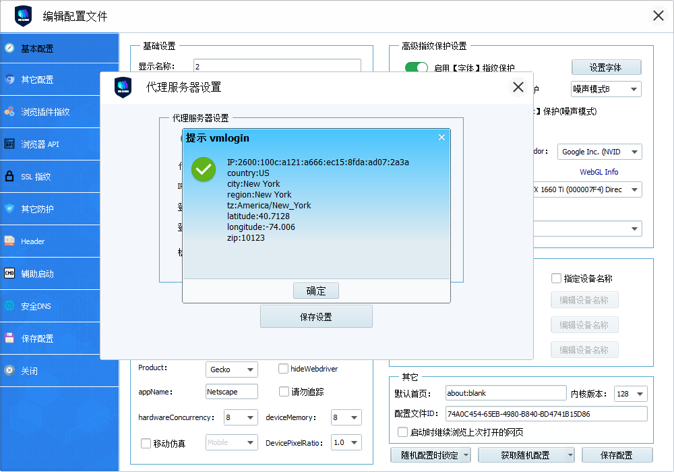Viewport: 674px width, 472px height.
Task: Enable the 移动仿真 checkbox
Action: (x=146, y=443)
